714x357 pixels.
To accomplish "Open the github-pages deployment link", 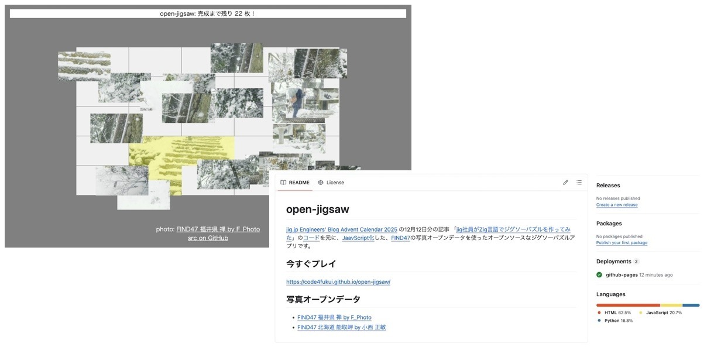I will click(621, 275).
